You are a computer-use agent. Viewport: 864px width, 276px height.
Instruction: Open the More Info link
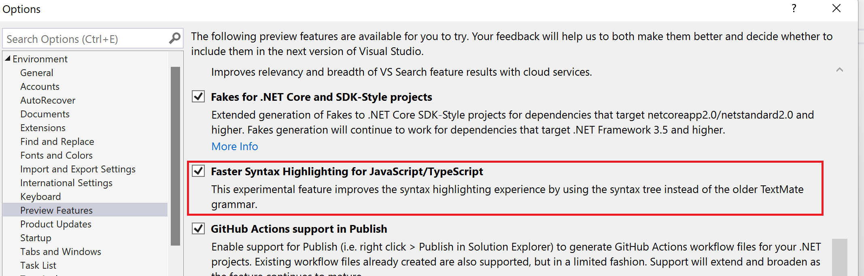(x=234, y=146)
